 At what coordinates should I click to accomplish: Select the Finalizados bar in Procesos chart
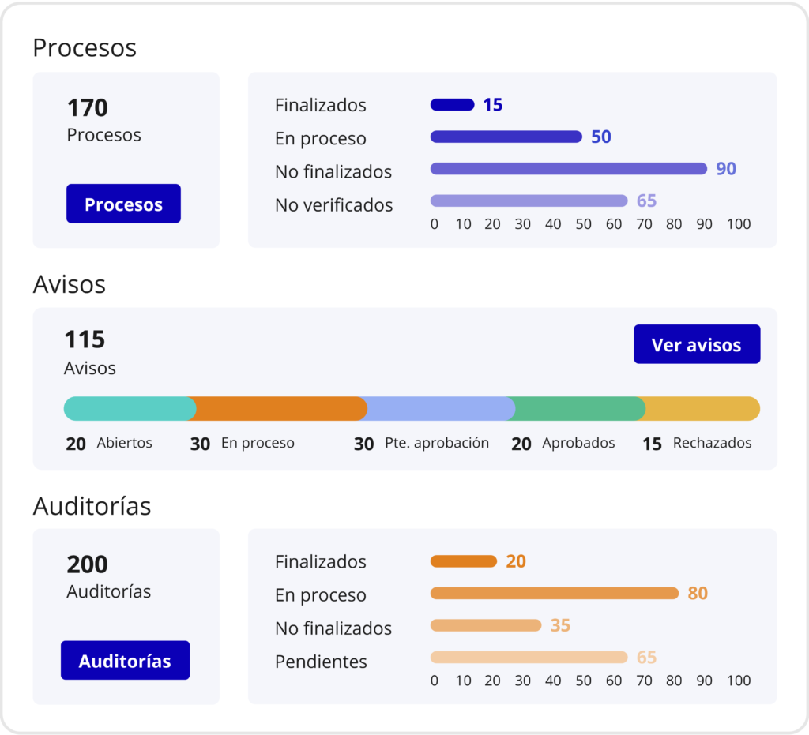(452, 105)
